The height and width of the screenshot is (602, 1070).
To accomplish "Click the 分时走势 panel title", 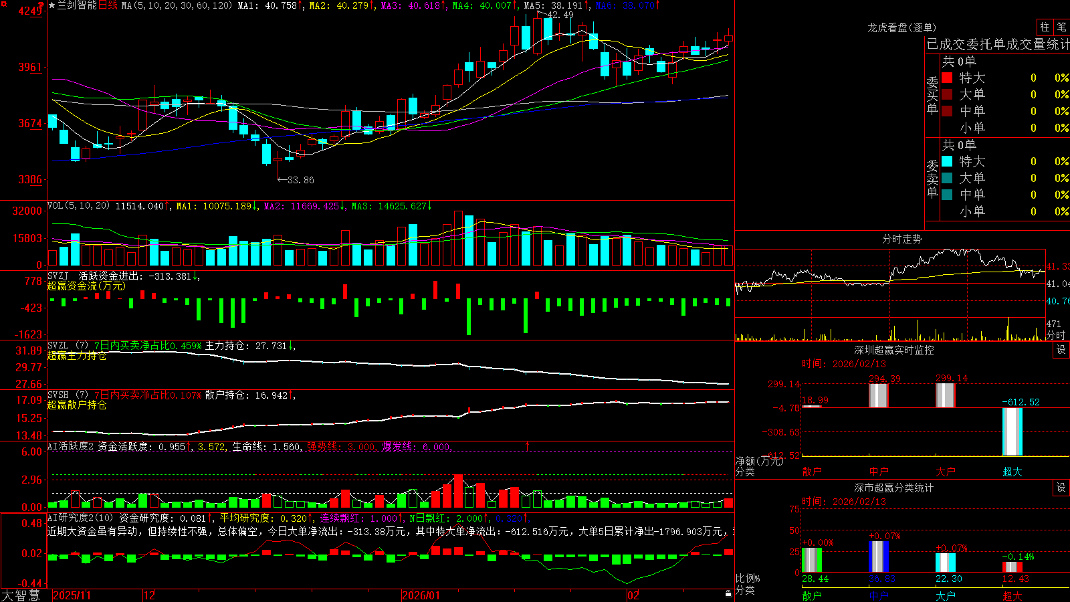I will tap(901, 239).
